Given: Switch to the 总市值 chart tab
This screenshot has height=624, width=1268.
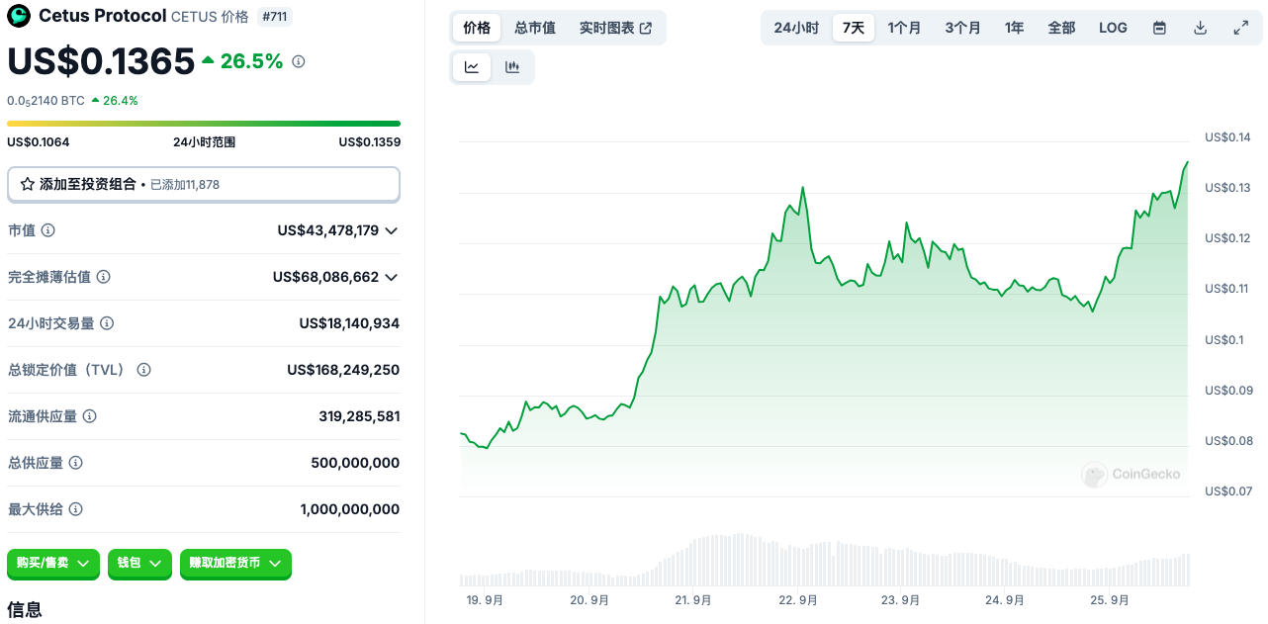Looking at the screenshot, I should [535, 28].
